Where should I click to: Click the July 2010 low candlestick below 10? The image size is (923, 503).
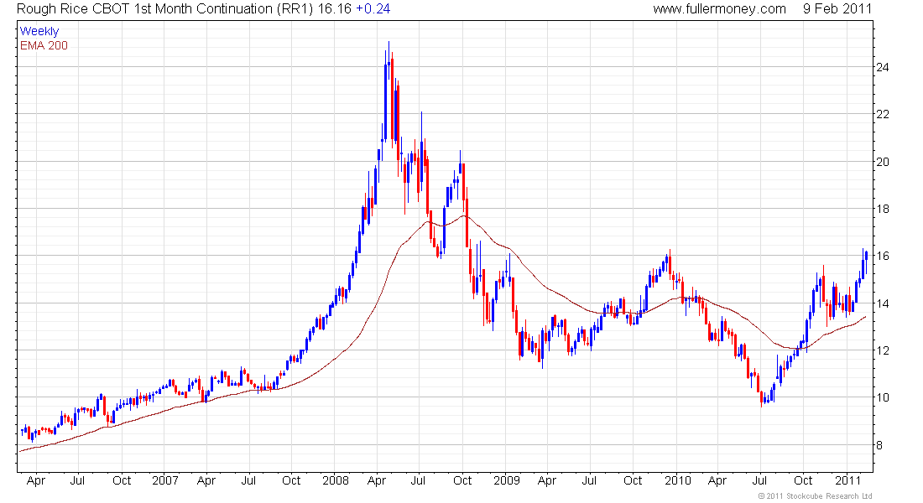pos(761,399)
